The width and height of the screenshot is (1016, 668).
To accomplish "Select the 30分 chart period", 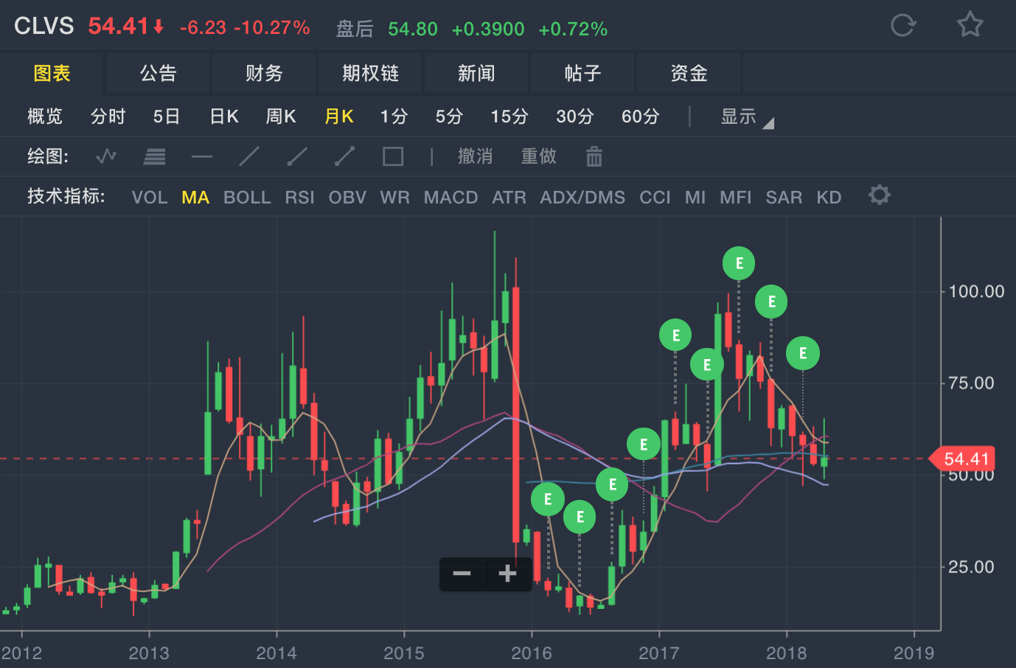I will (574, 116).
